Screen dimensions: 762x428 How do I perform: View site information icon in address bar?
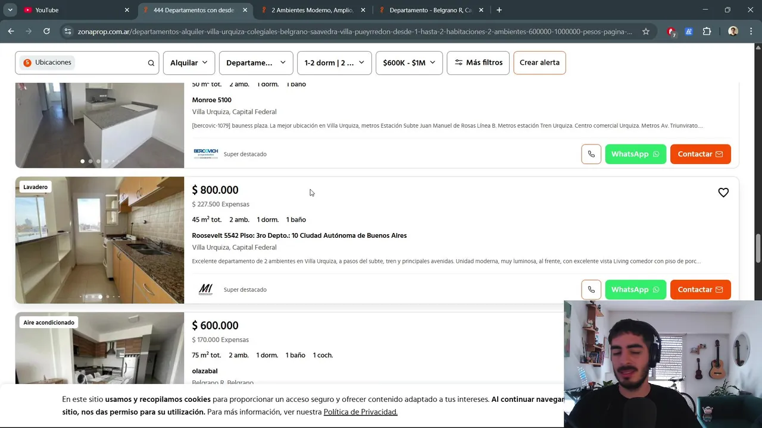point(67,32)
